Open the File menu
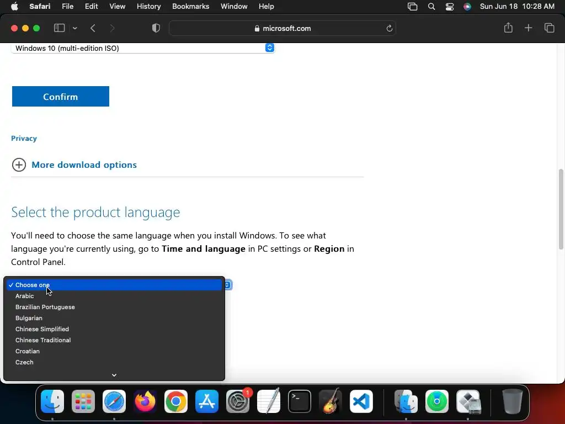 [x=67, y=7]
